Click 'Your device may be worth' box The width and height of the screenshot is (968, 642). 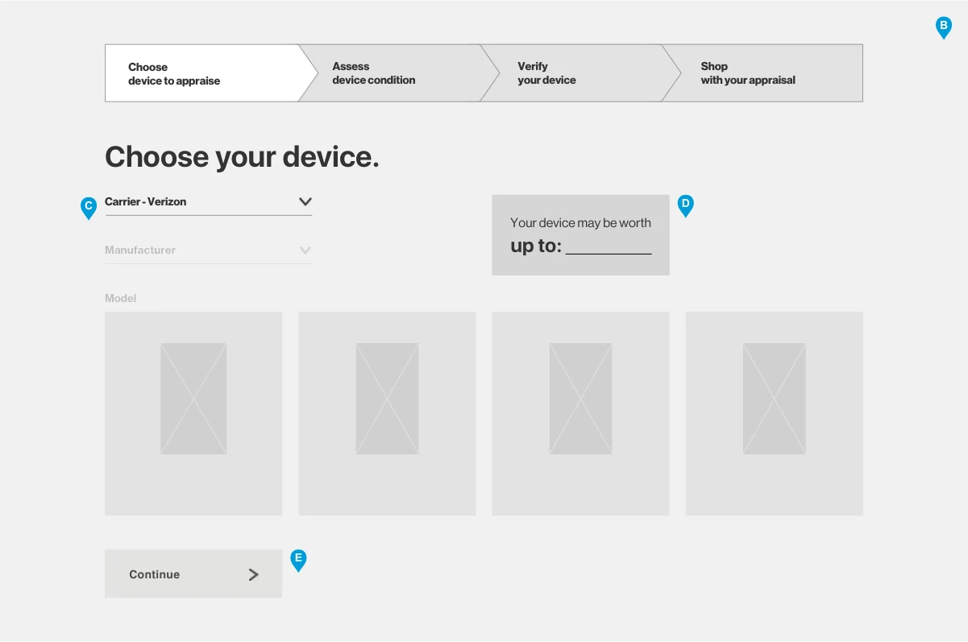(x=580, y=235)
